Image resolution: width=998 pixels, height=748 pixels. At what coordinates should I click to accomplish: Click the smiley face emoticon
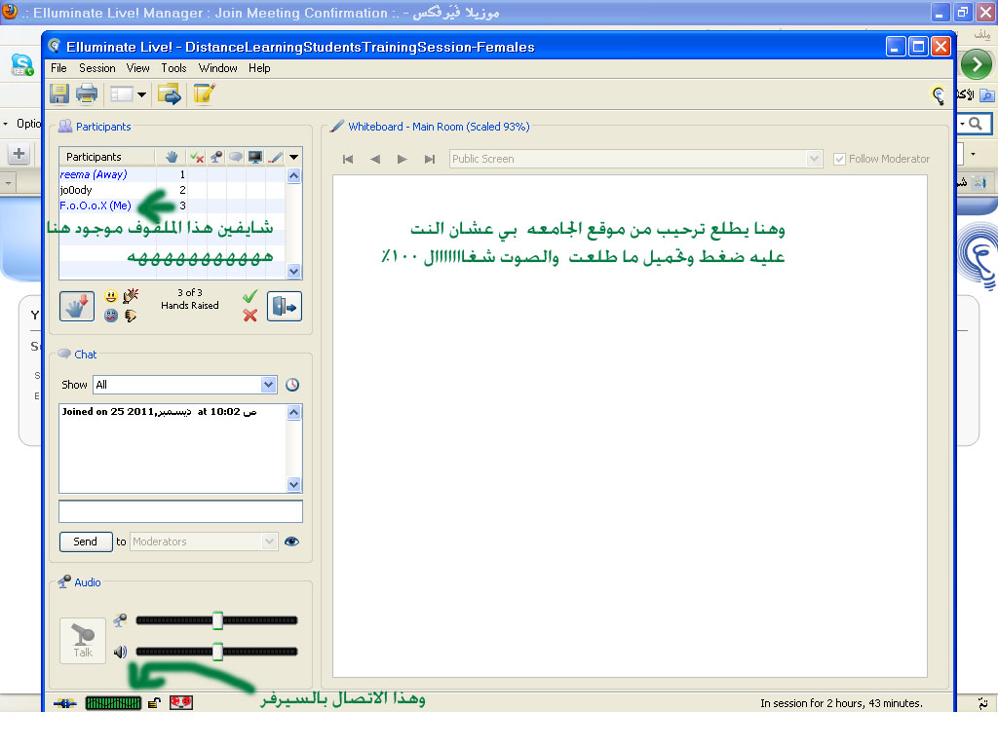(x=111, y=296)
